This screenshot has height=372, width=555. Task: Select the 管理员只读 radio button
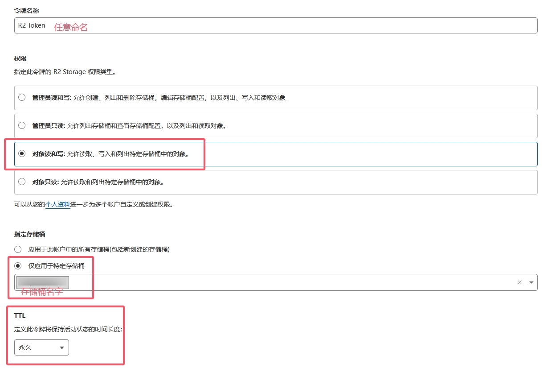point(22,125)
